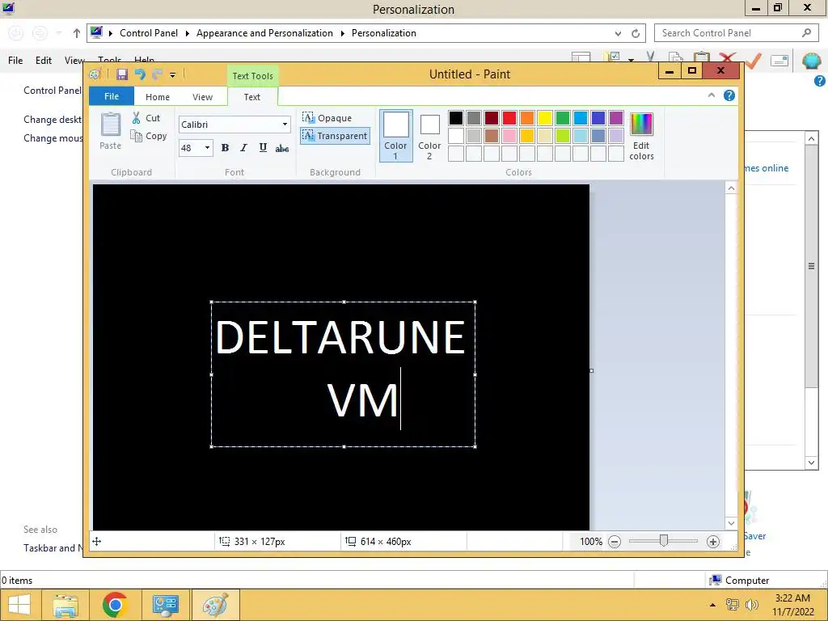Click Control Panel breadcrumb in address bar

tap(149, 32)
